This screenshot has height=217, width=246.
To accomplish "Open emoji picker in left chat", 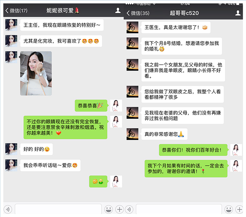I will (108, 209).
